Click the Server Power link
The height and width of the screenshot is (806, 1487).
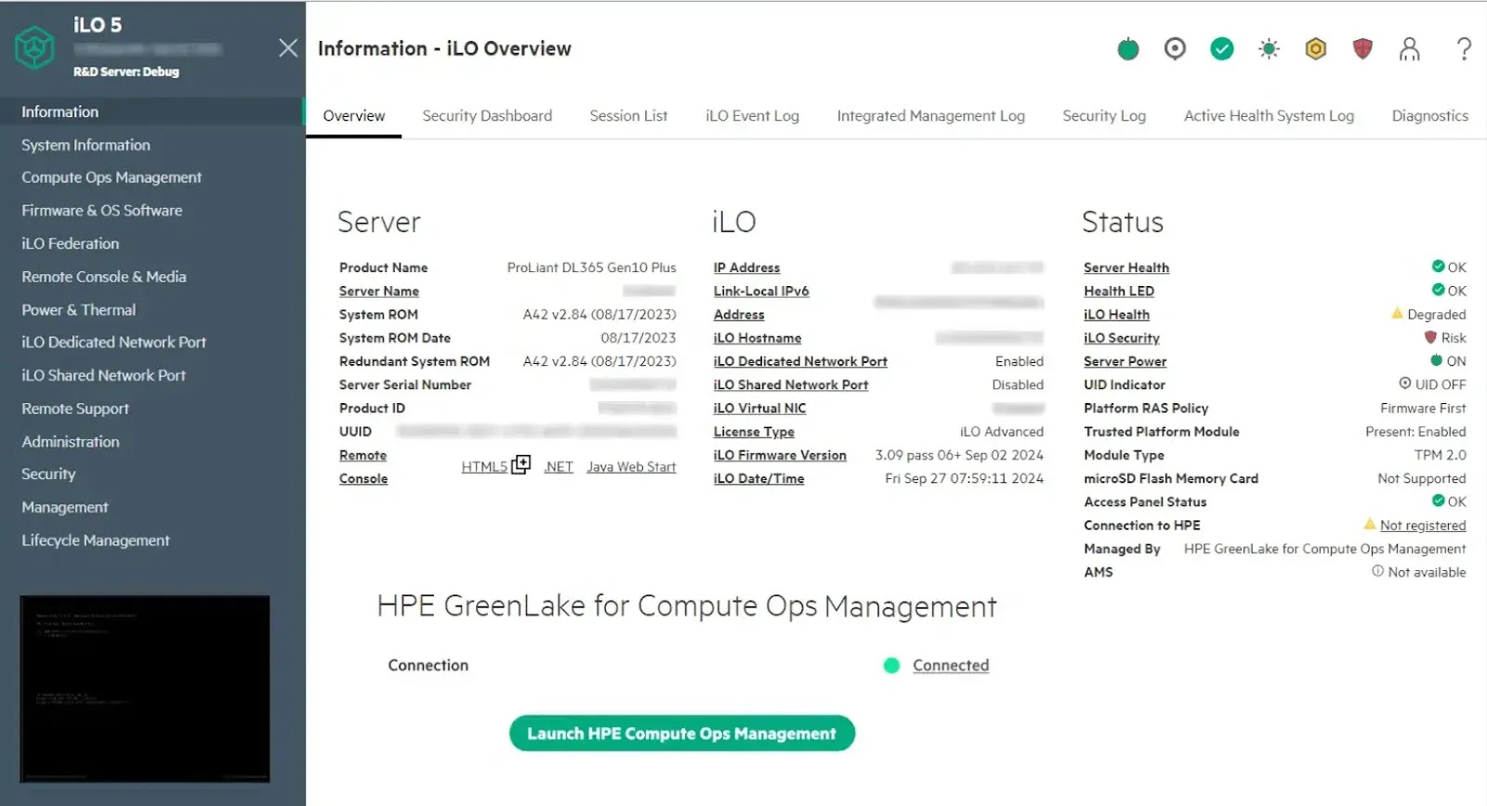[1125, 361]
